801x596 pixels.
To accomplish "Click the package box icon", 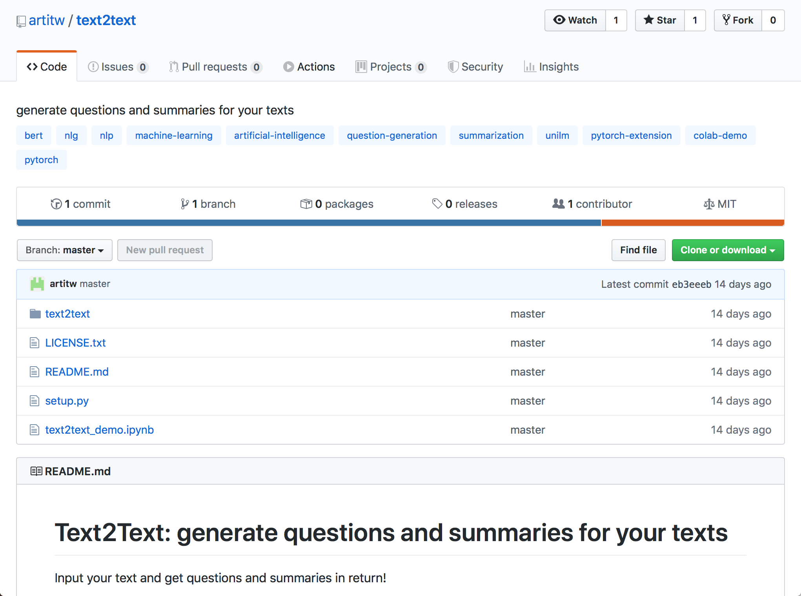I will (306, 204).
